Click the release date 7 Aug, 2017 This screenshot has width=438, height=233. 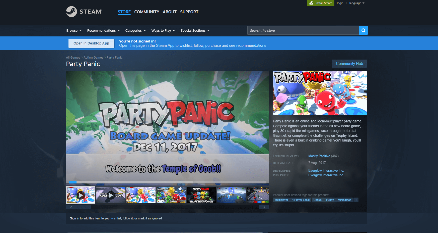coord(317,163)
